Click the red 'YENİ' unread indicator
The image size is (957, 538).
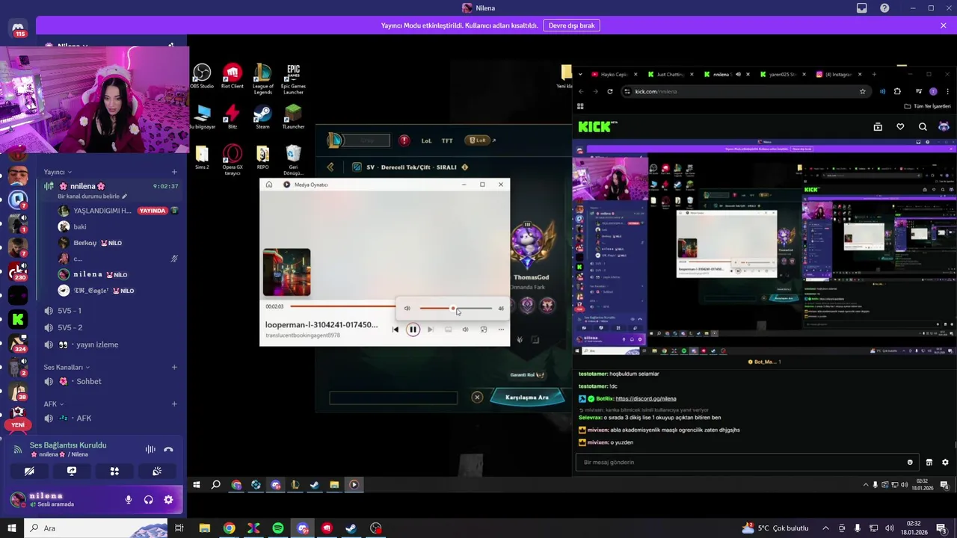point(18,424)
